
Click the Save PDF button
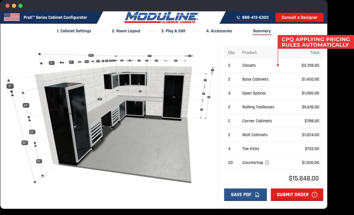pos(246,195)
